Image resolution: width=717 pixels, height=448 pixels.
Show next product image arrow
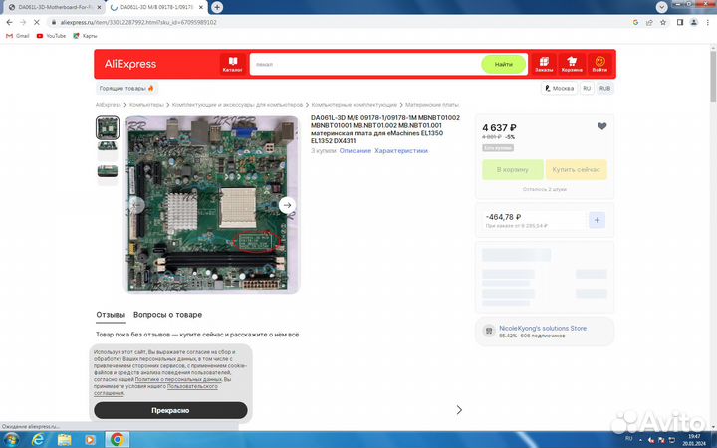(x=287, y=205)
